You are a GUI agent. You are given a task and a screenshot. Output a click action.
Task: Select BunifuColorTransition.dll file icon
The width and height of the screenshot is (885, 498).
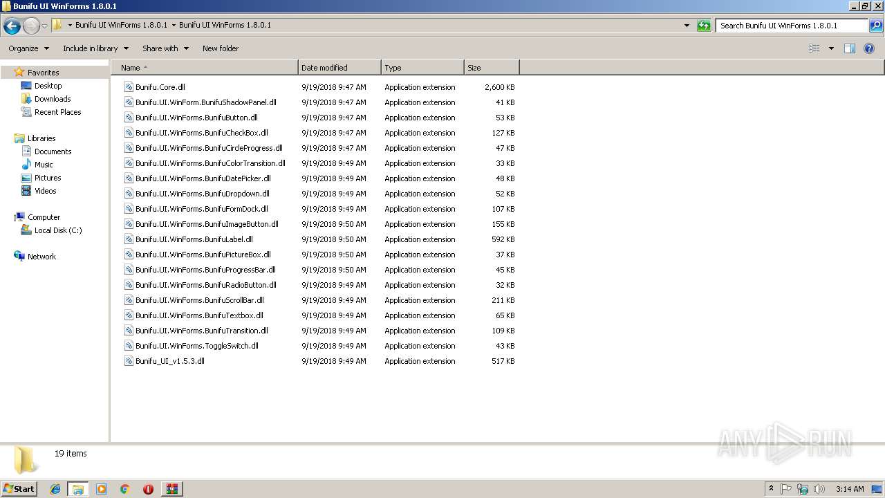click(x=129, y=163)
